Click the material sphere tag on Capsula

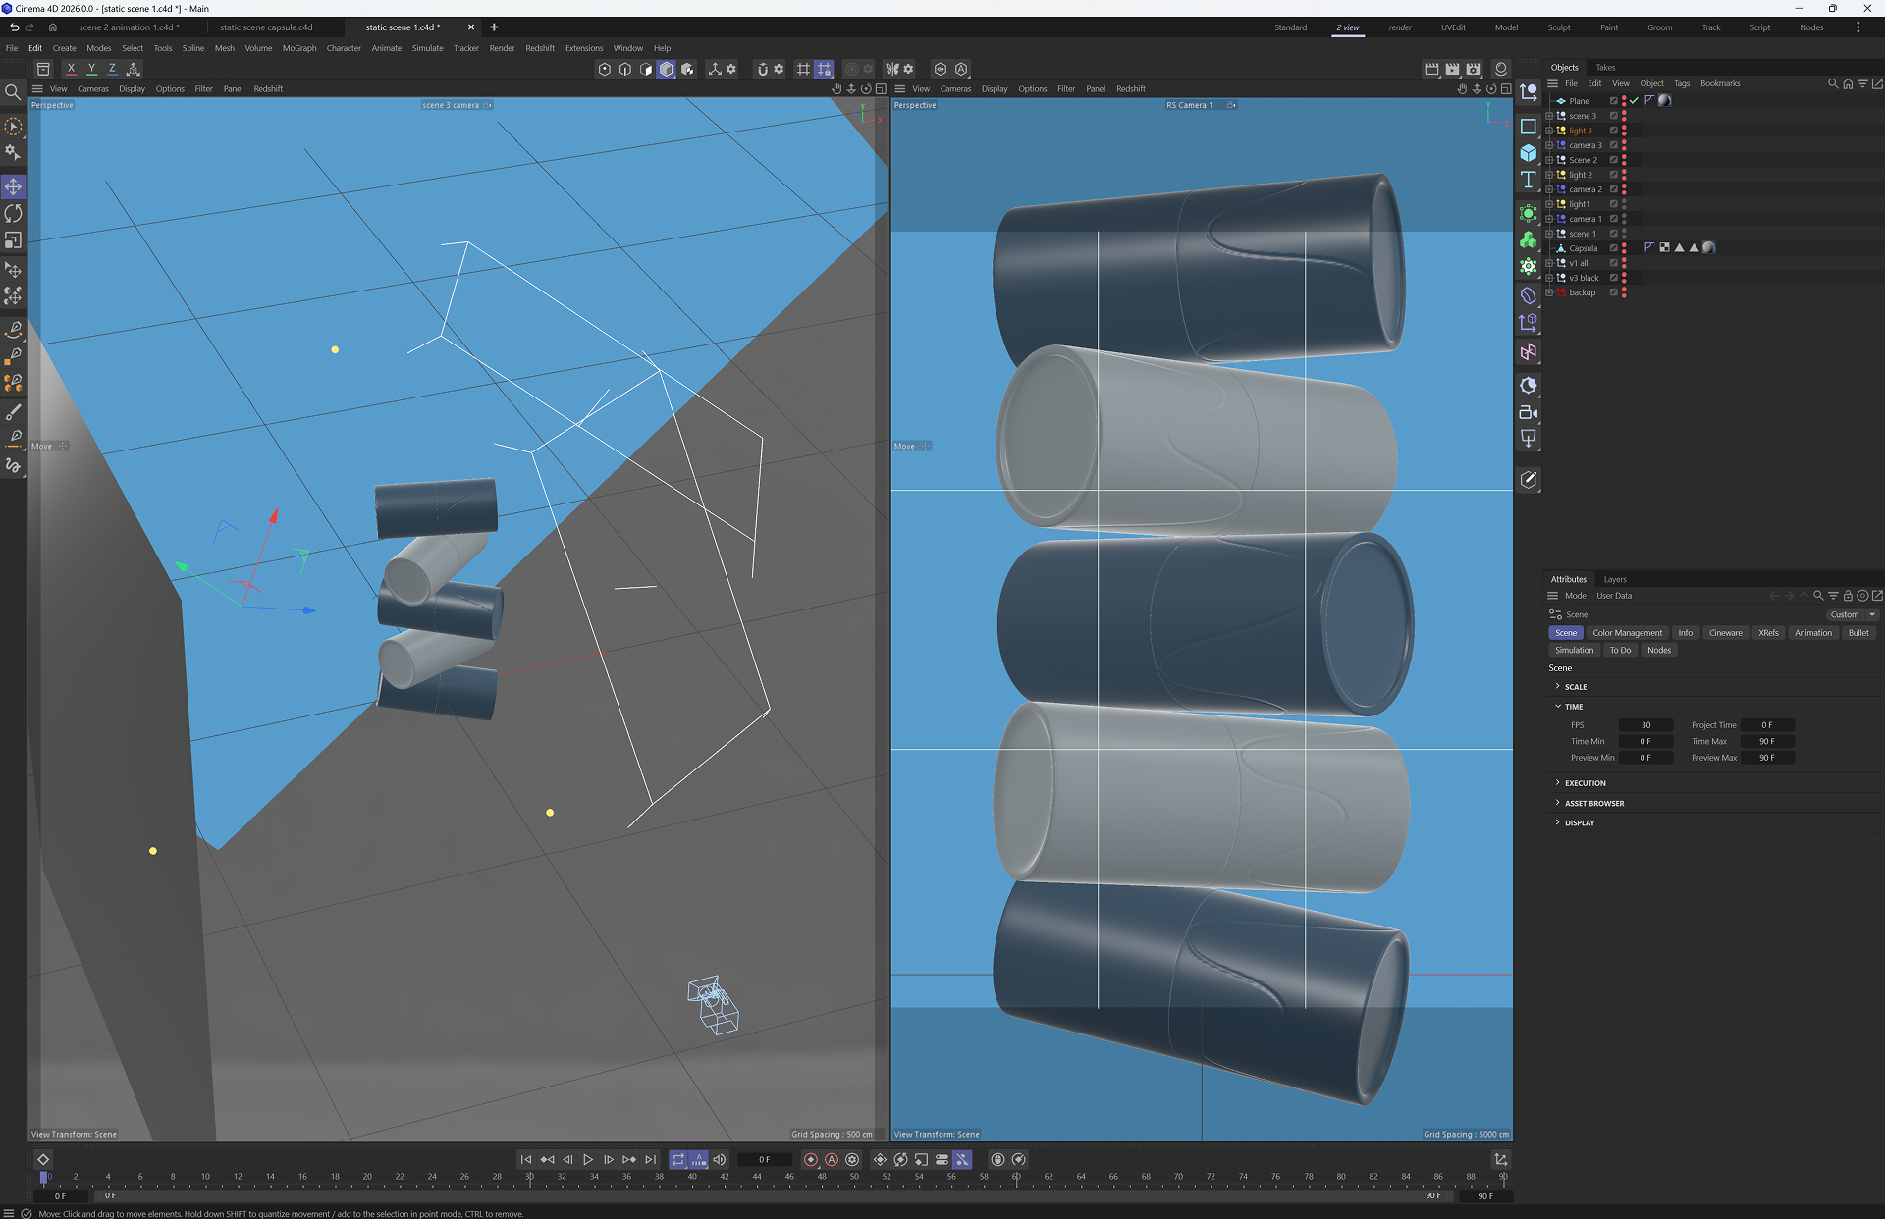coord(1709,247)
